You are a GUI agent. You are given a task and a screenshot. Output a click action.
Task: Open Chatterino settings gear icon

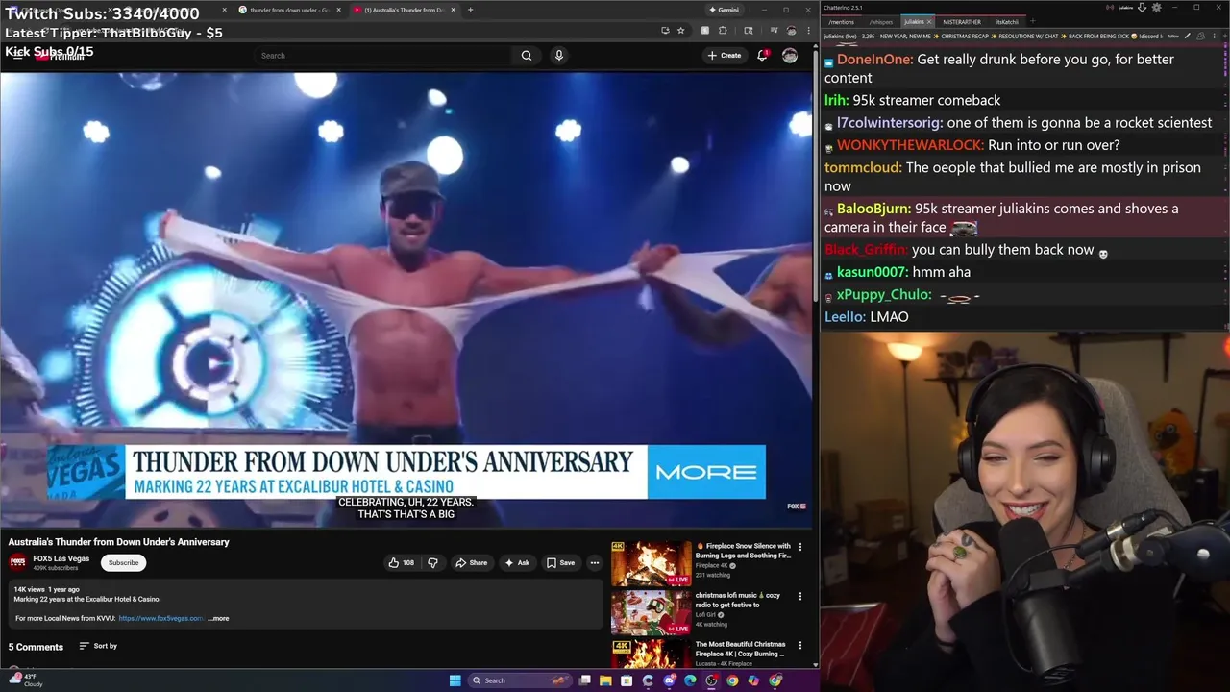(1157, 7)
